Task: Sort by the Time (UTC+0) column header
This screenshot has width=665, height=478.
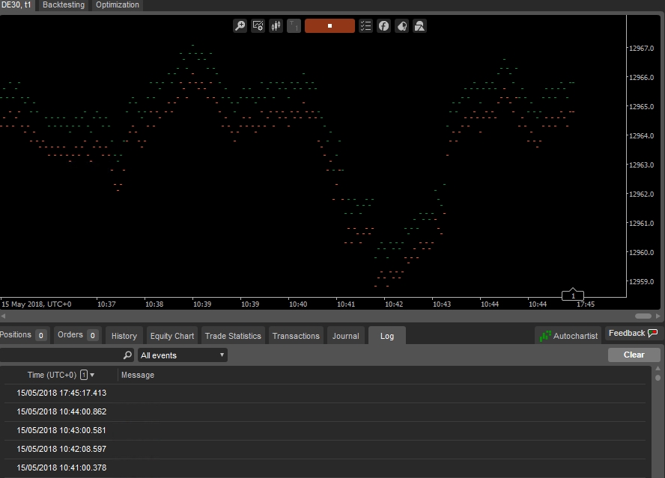Action: pyautogui.click(x=61, y=375)
